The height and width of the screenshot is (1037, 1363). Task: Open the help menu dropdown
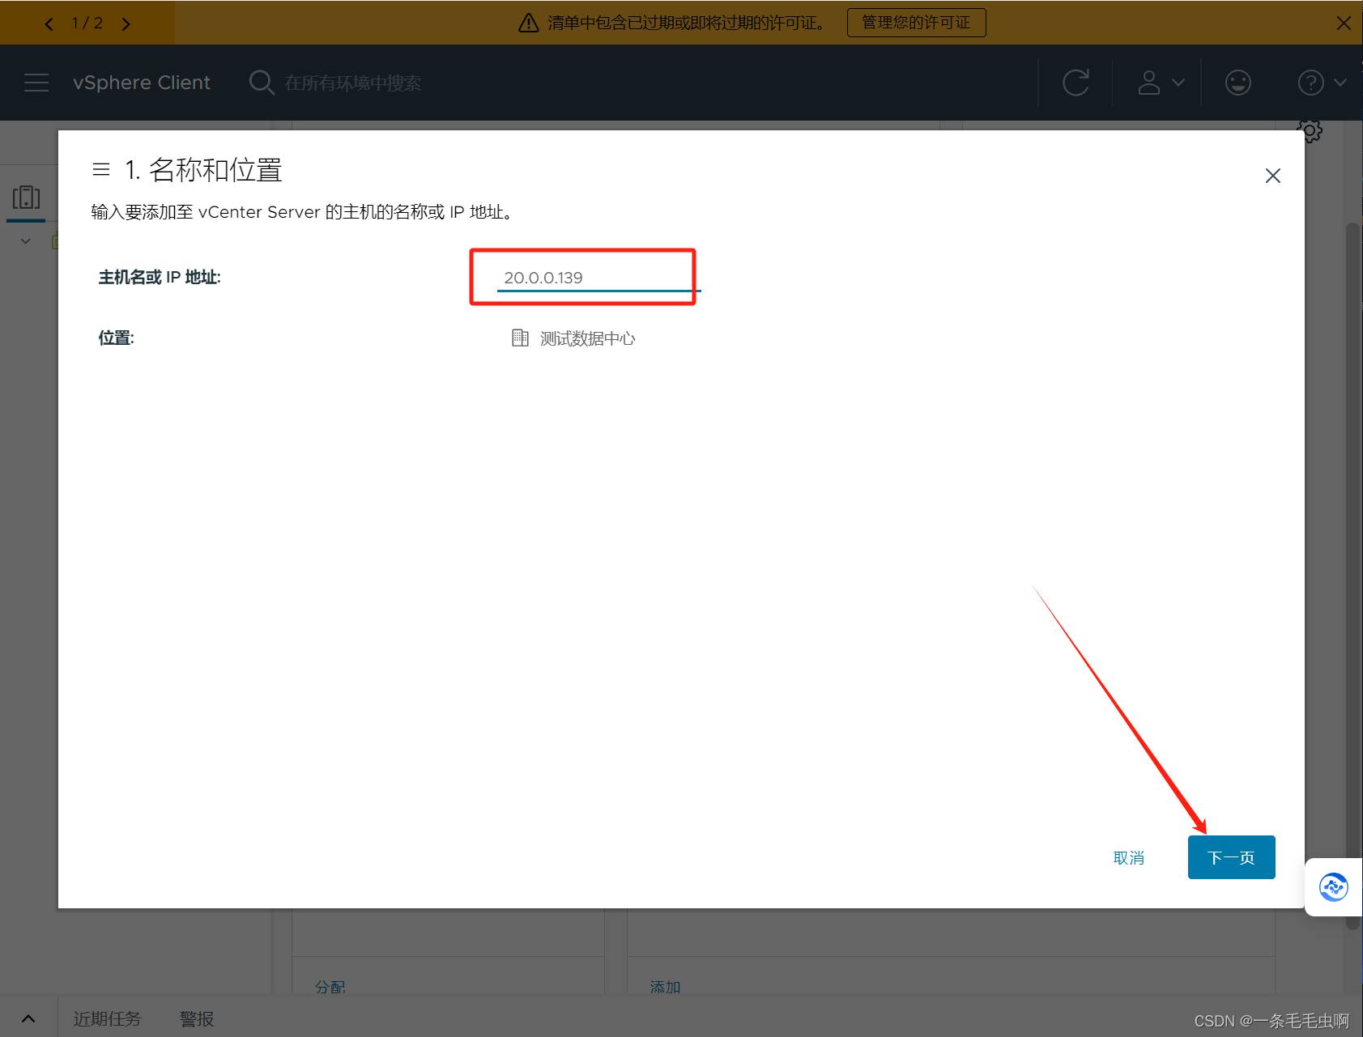(1321, 83)
